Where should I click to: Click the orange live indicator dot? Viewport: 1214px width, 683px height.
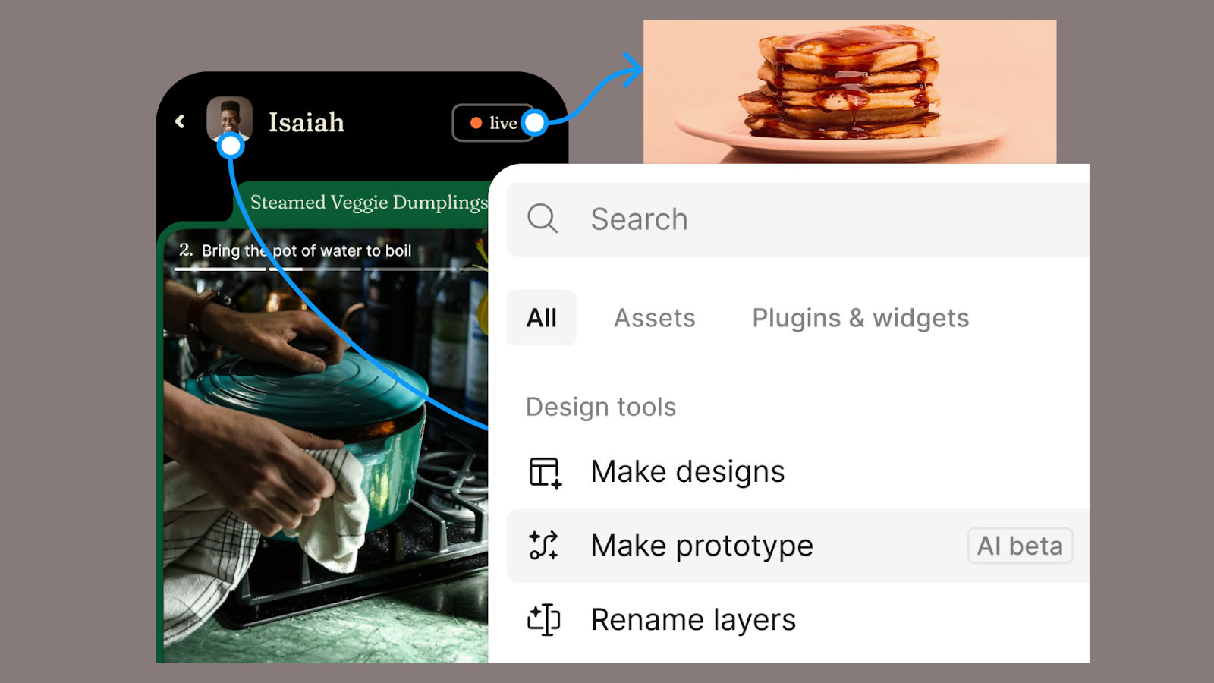pos(476,123)
